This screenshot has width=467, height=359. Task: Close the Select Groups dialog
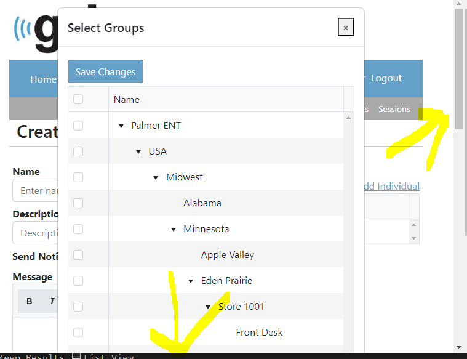pyautogui.click(x=346, y=28)
